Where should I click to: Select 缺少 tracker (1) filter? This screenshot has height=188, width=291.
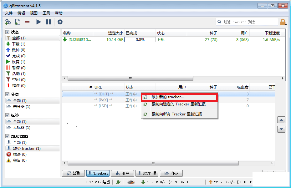tap(33, 148)
